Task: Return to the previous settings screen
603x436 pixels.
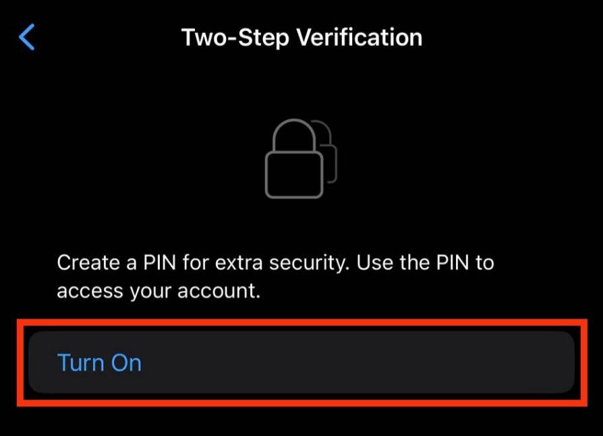Action: [x=26, y=37]
